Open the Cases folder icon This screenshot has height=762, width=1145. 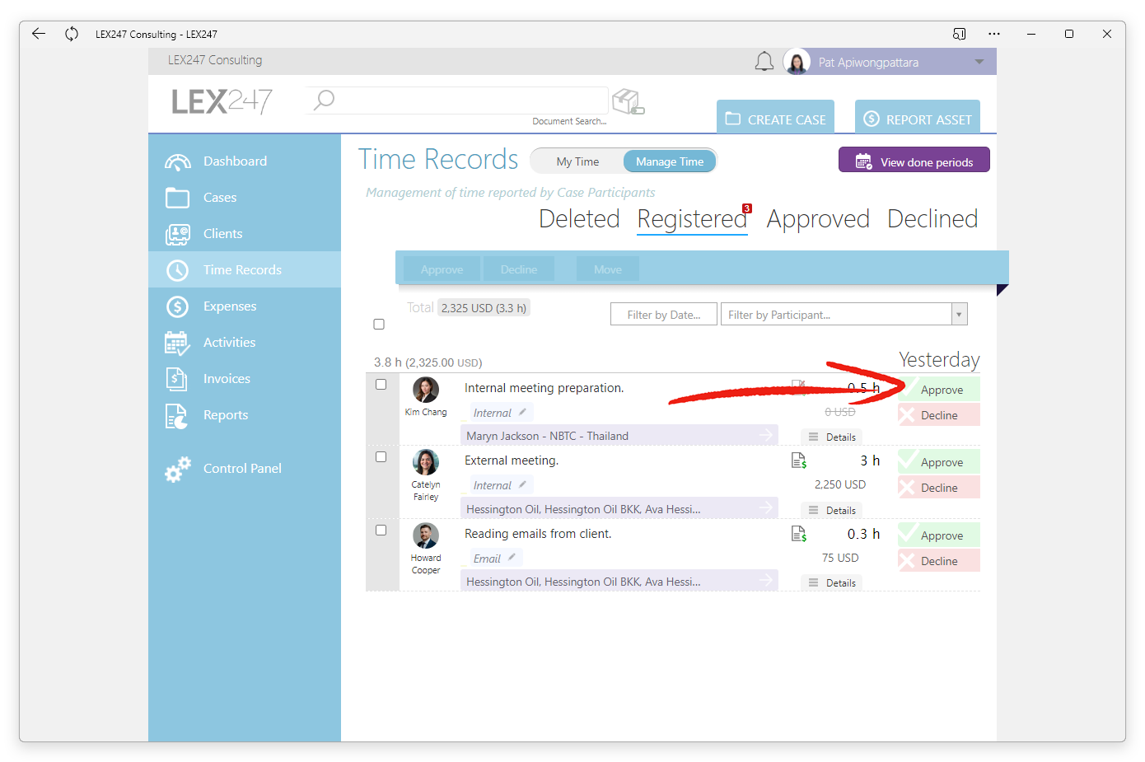click(x=177, y=198)
